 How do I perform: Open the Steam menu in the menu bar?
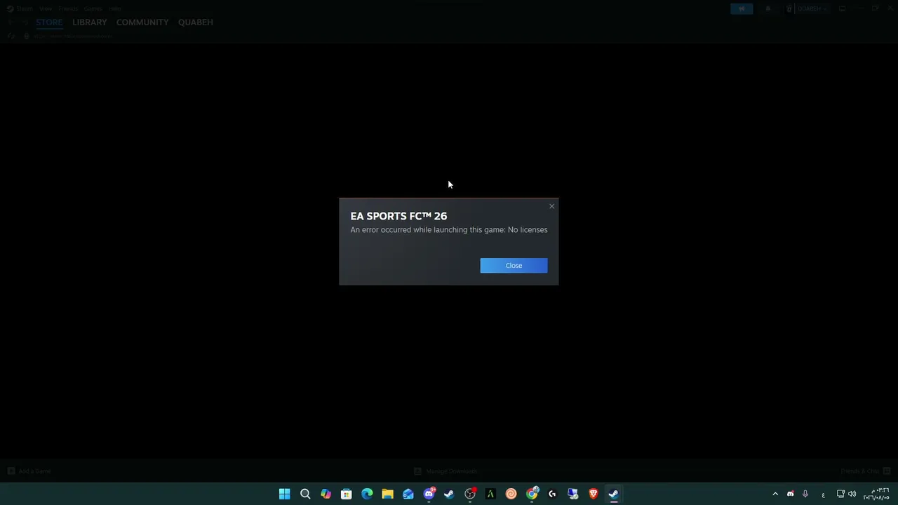(x=20, y=8)
